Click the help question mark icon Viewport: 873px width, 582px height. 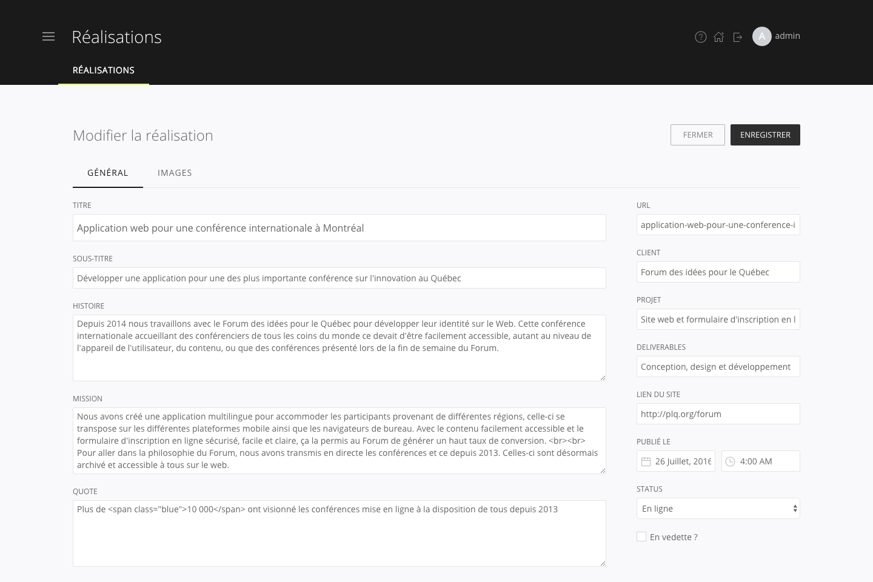700,37
